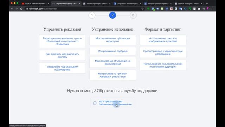
Task: Select the highlighted step 2 circle
Action: (112, 15)
